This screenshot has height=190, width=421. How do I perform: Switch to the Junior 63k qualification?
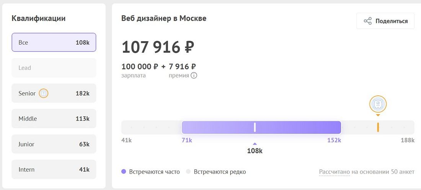pyautogui.click(x=54, y=144)
